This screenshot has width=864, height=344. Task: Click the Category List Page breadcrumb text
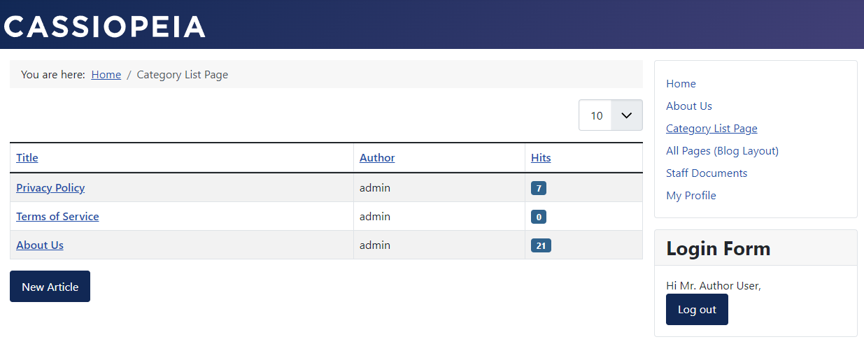(x=183, y=74)
